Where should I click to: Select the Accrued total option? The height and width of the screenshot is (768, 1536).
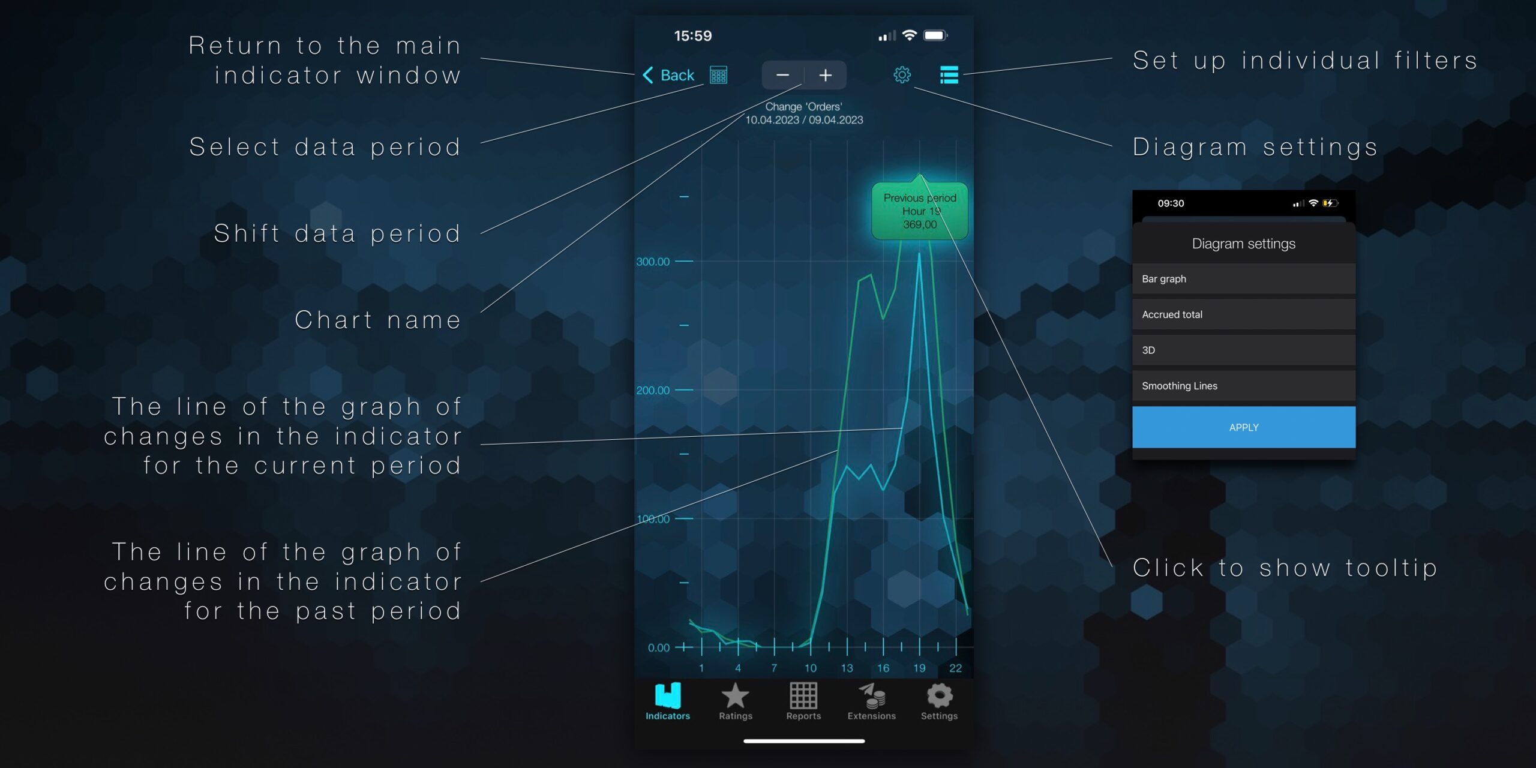[x=1241, y=314]
